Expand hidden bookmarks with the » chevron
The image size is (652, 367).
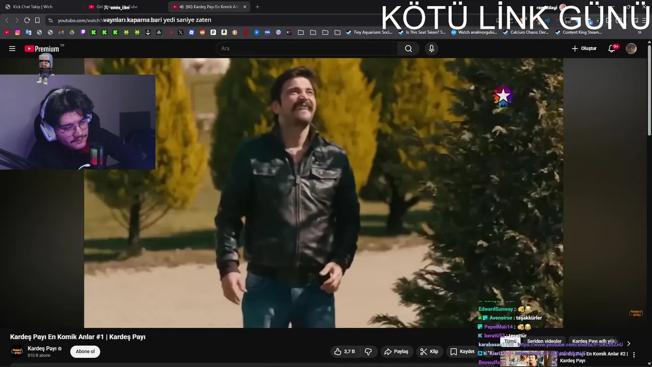(640, 32)
